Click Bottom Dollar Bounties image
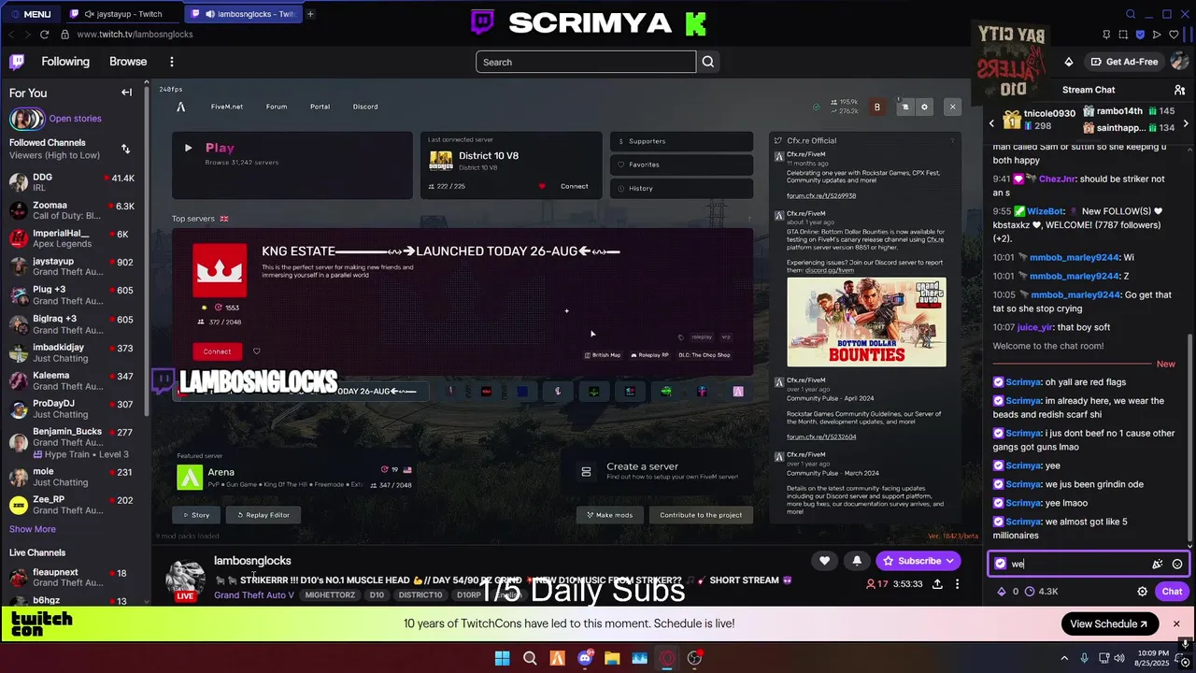Viewport: 1196px width, 673px height. (866, 322)
